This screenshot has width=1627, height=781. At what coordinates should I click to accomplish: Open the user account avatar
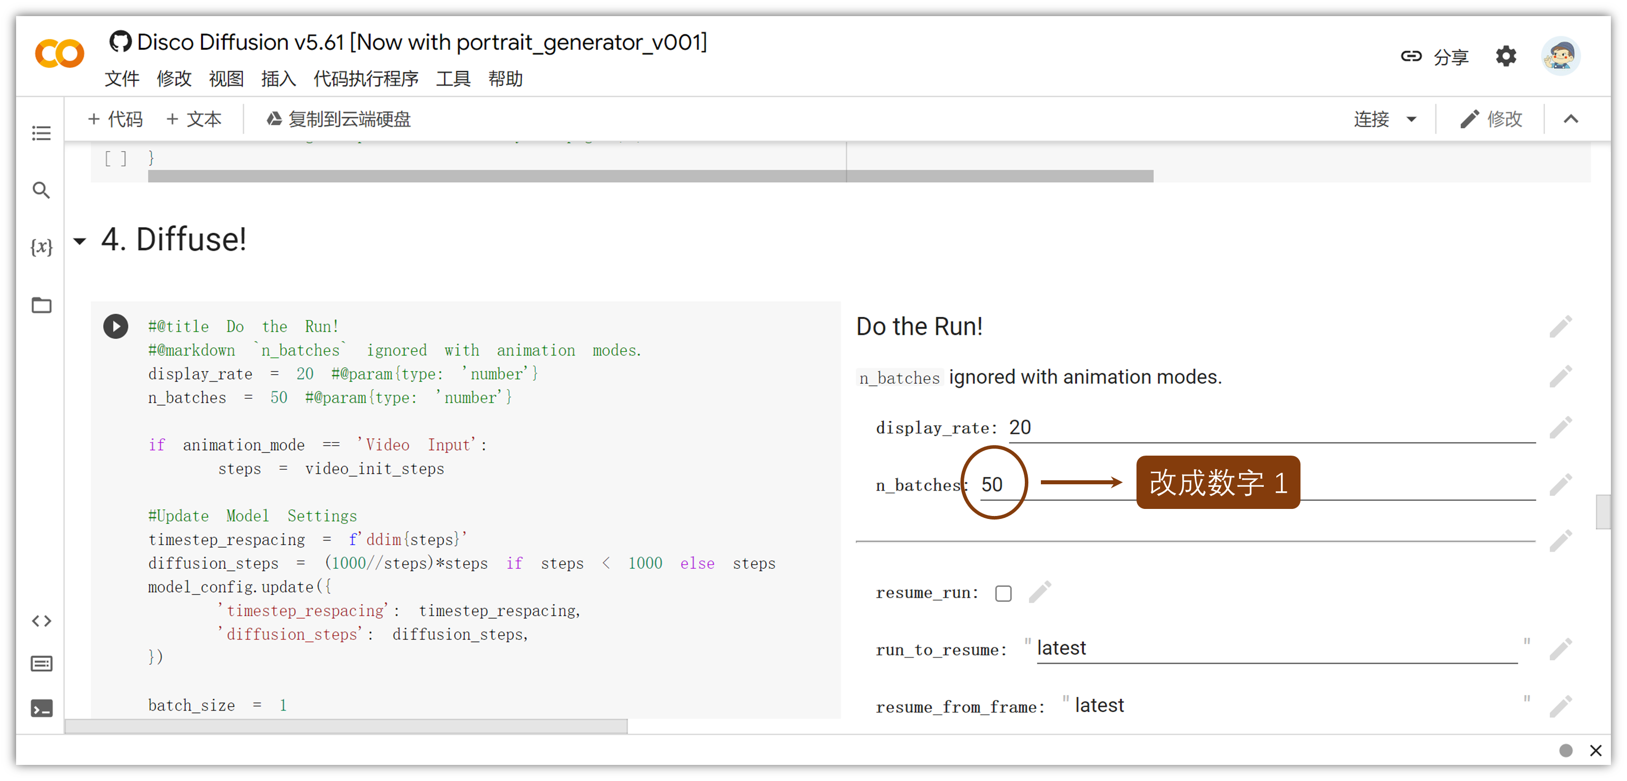[1561, 55]
